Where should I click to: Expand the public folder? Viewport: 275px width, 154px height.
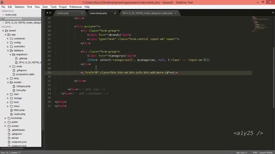pyautogui.click(x=6, y=122)
